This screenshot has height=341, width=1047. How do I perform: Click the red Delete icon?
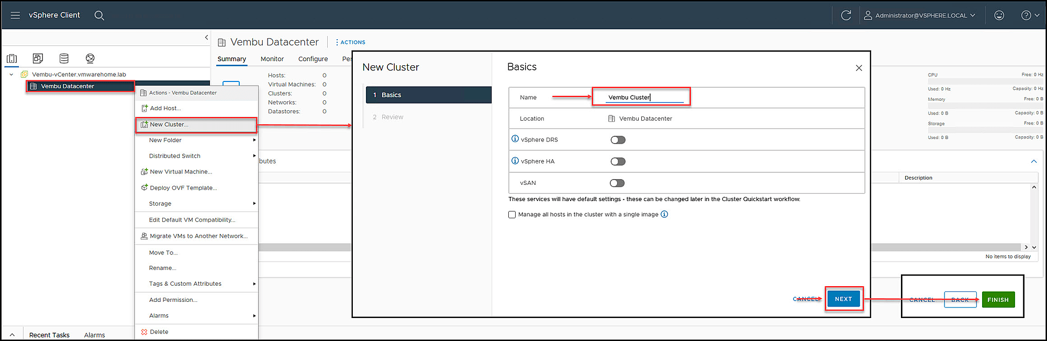(144, 332)
